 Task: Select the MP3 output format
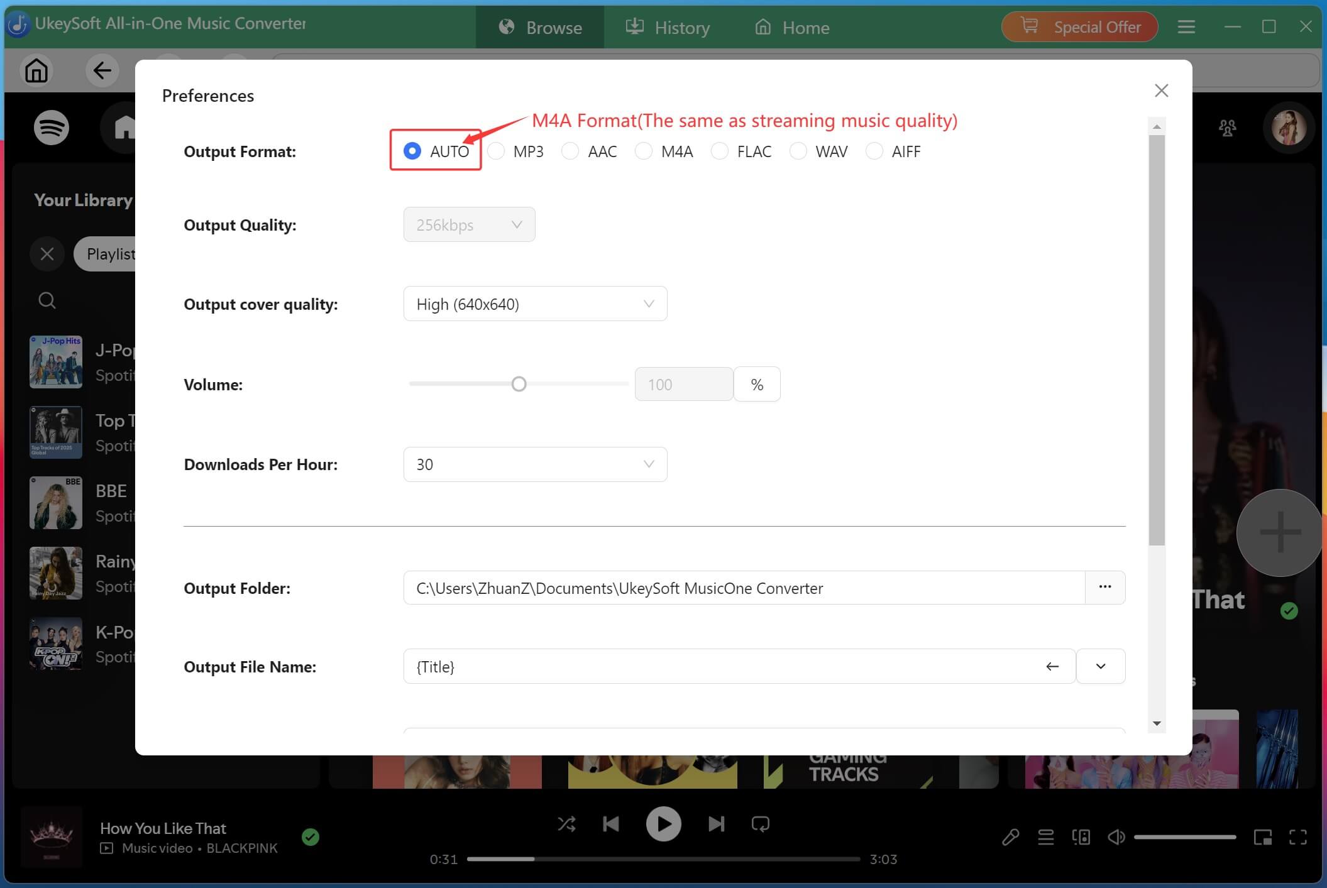pos(496,151)
